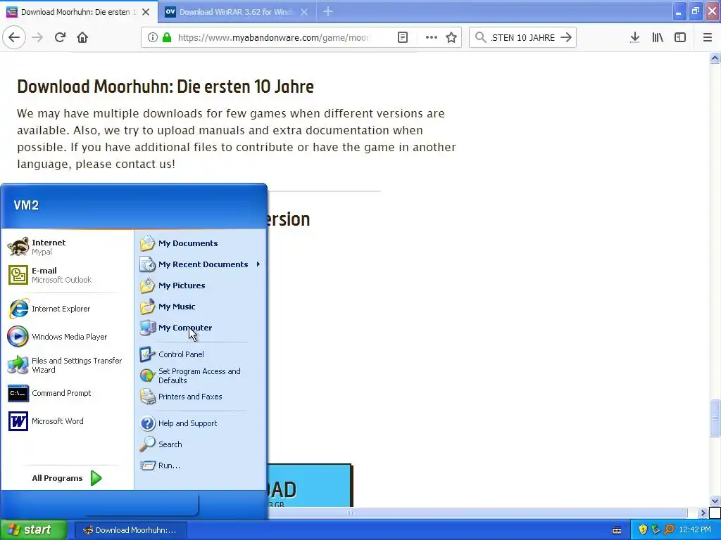Launch Internet Mypal from the Start menu
This screenshot has height=540, width=721.
coord(67,247)
